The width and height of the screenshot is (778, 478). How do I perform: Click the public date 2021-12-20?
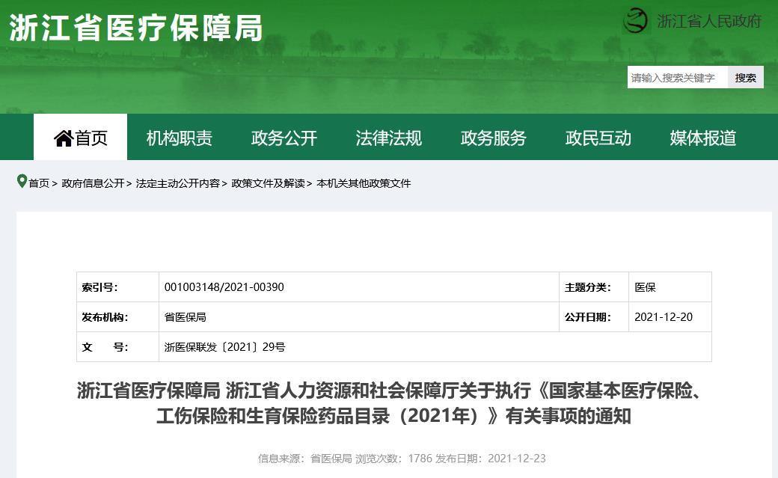click(x=664, y=316)
